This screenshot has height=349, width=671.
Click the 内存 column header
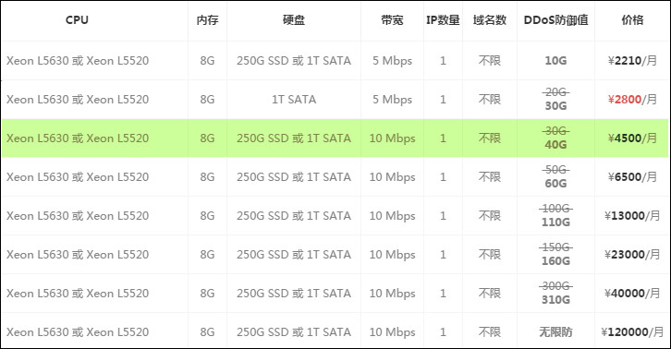[208, 20]
